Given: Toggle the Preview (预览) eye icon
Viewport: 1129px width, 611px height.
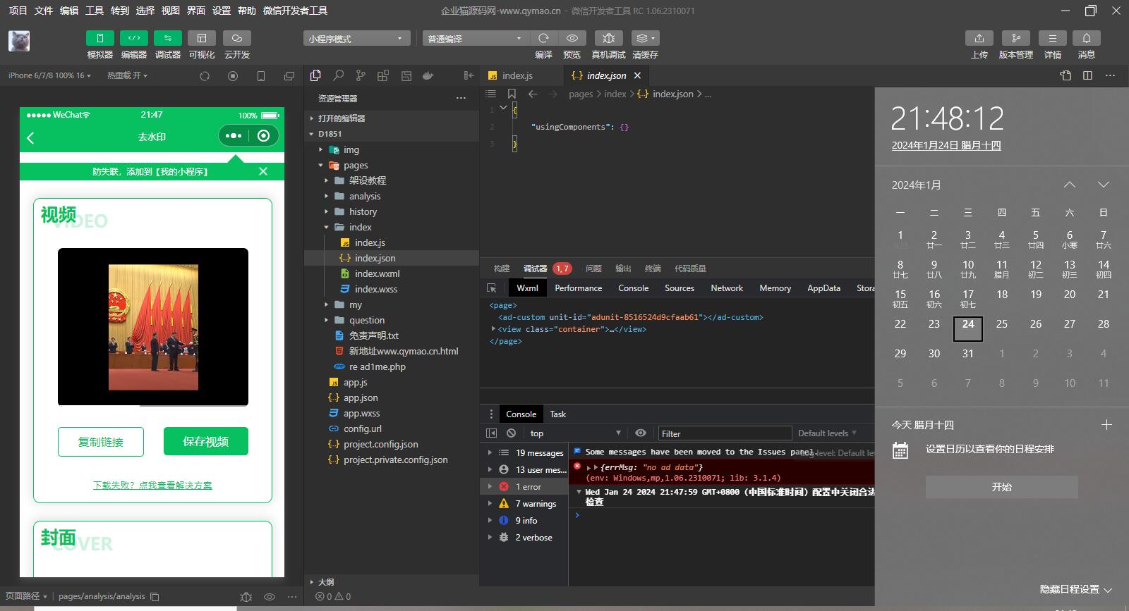Looking at the screenshot, I should [x=572, y=38].
